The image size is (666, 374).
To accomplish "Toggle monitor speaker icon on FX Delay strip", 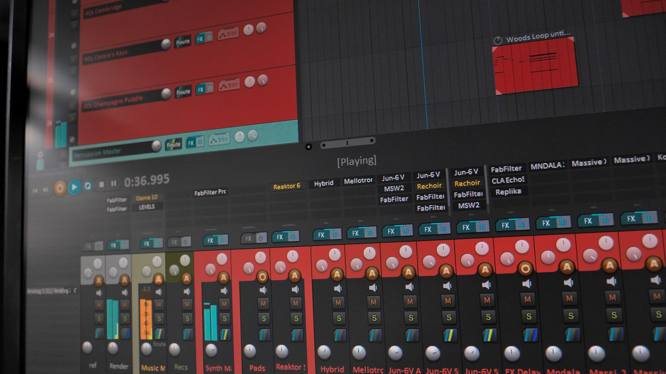I will coord(527,284).
